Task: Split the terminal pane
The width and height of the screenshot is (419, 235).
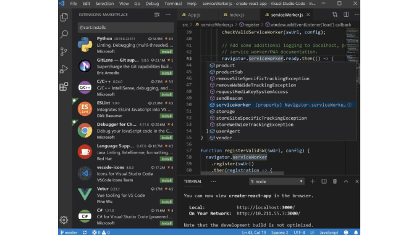Action: (x=324, y=181)
